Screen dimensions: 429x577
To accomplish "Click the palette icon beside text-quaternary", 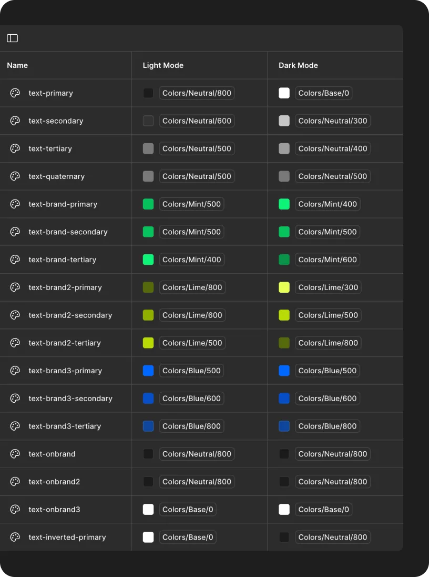I will click(14, 176).
